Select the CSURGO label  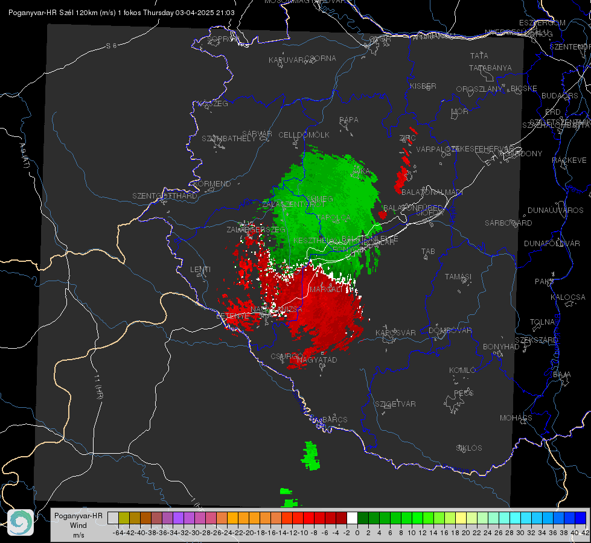(287, 357)
